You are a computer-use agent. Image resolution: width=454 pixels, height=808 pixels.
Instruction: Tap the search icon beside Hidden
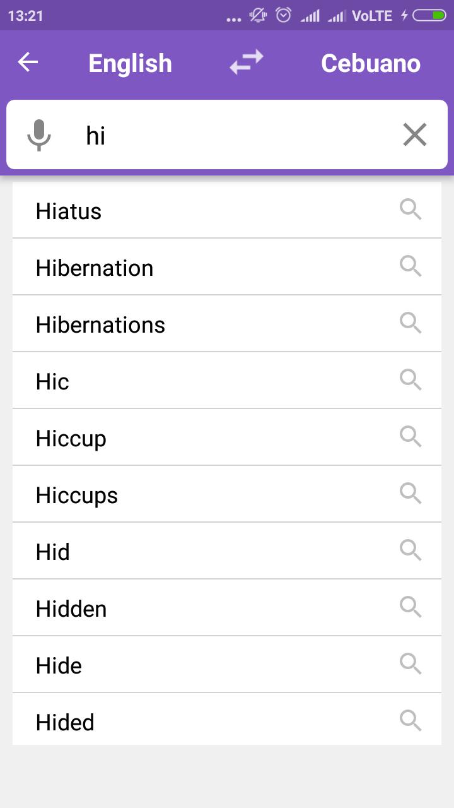point(410,607)
